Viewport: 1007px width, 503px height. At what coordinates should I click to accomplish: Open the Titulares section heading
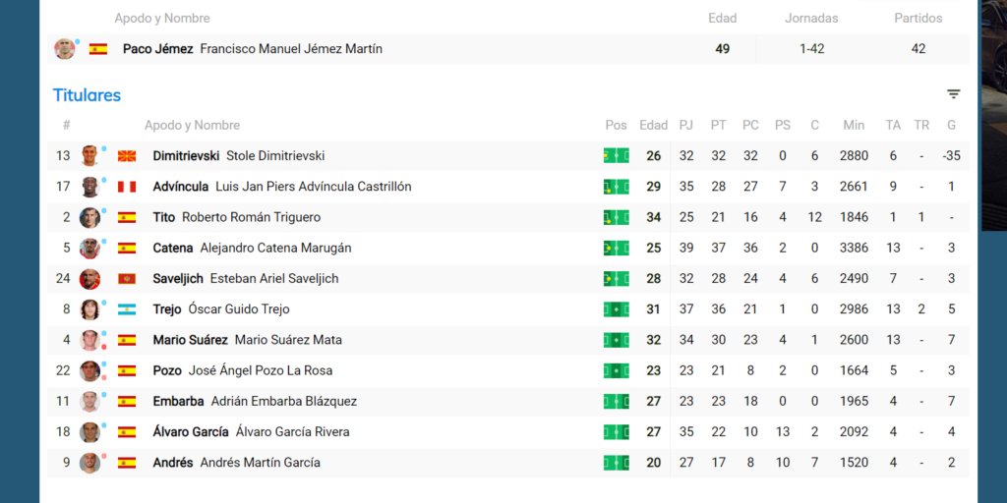87,95
